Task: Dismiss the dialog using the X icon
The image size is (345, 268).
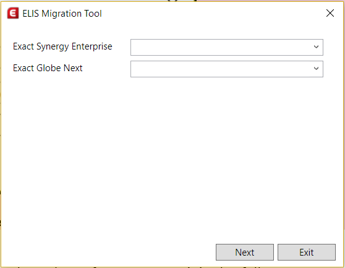Action: (330, 13)
